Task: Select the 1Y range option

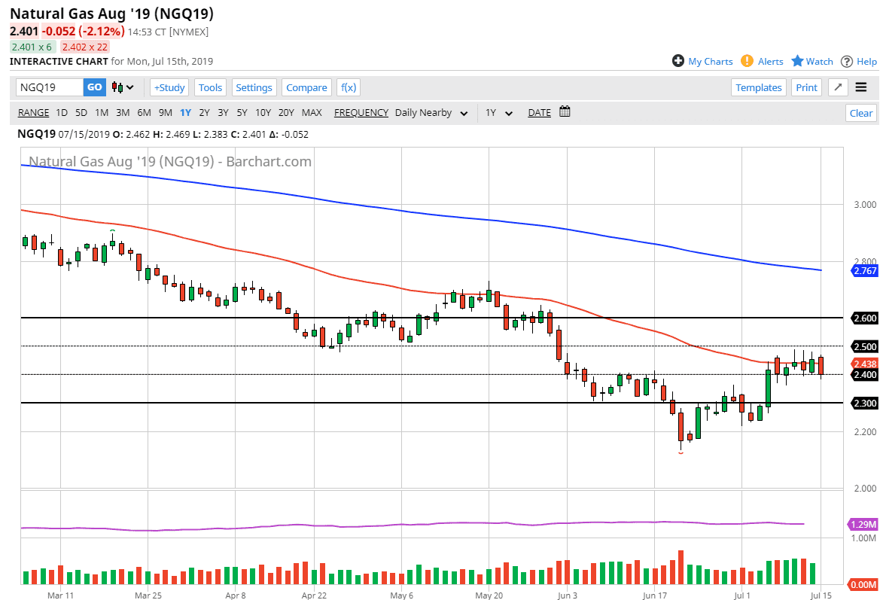Action: click(x=185, y=113)
